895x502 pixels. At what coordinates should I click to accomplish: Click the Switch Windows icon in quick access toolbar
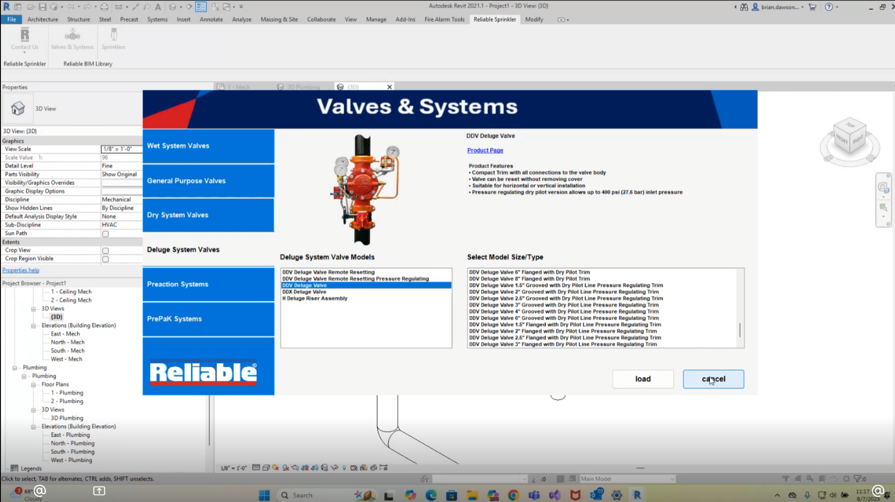227,7
